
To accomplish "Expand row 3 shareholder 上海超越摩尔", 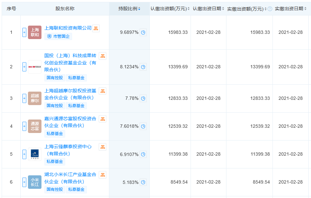I will (24, 98).
